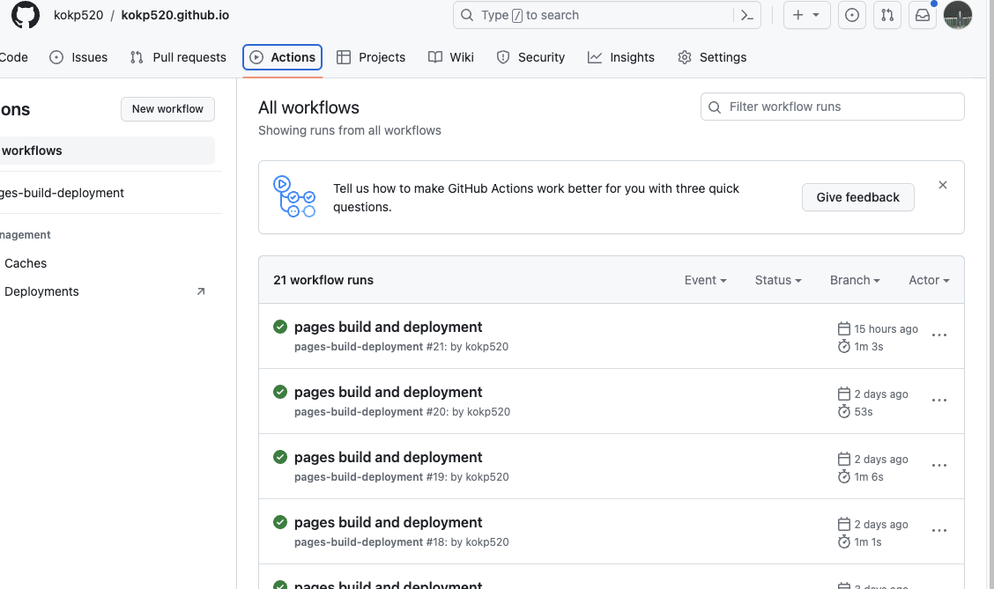
Task: Click the calendar icon on run #21
Action: point(844,328)
